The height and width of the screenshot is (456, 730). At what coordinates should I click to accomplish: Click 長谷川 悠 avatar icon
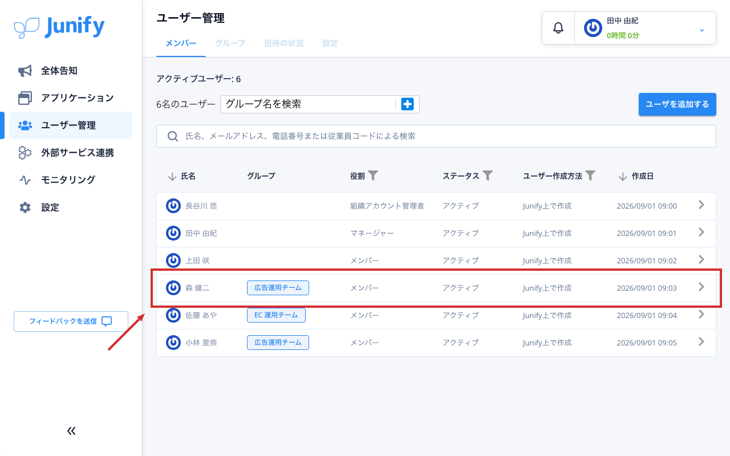(x=173, y=206)
